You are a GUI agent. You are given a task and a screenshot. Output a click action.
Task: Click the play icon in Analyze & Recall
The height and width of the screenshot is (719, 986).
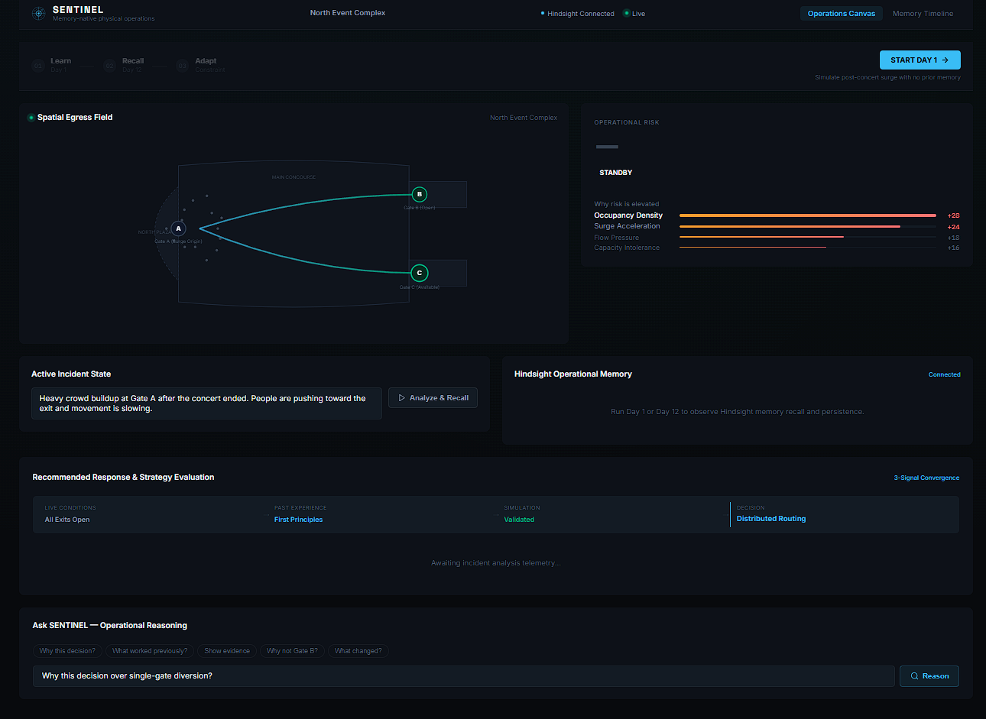(x=402, y=398)
